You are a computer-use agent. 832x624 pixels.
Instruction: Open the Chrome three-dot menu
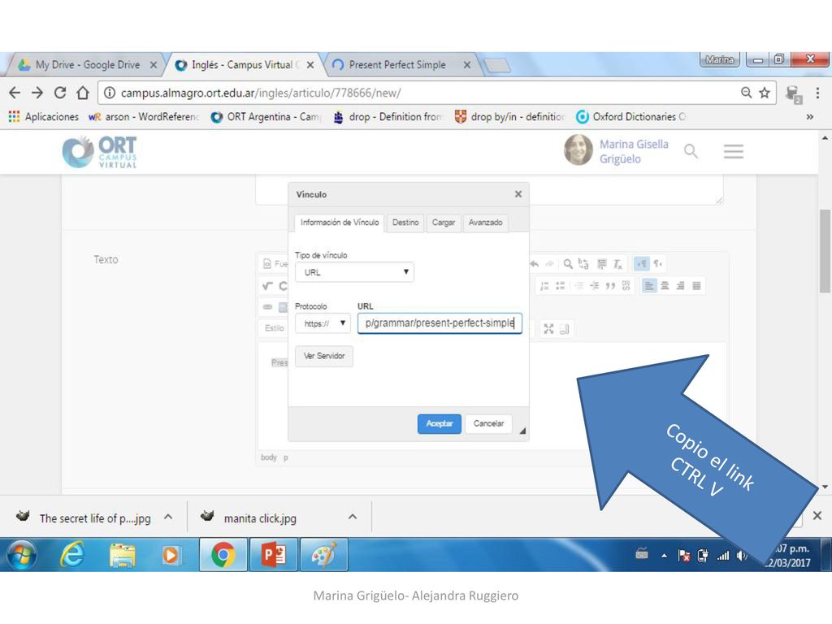817,93
